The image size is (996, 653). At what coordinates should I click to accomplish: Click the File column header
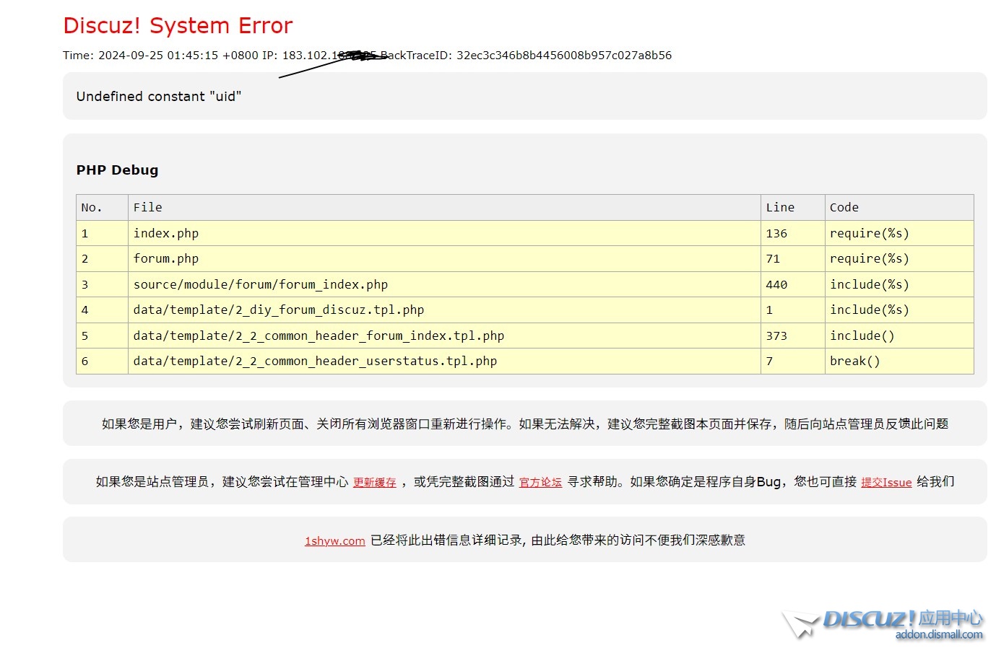coord(148,208)
